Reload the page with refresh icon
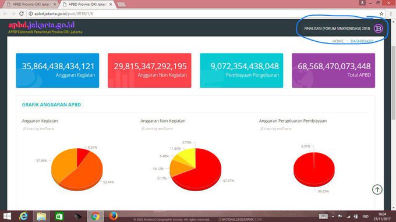Viewport: 396px width, 222px height. click(22, 13)
